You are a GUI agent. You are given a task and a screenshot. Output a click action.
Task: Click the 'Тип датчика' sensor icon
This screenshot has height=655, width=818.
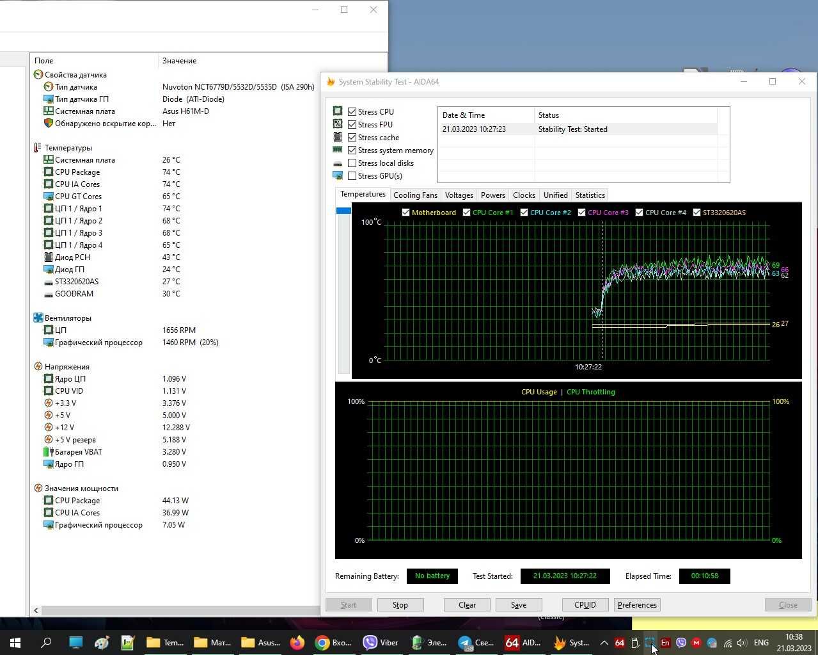pyautogui.click(x=48, y=86)
